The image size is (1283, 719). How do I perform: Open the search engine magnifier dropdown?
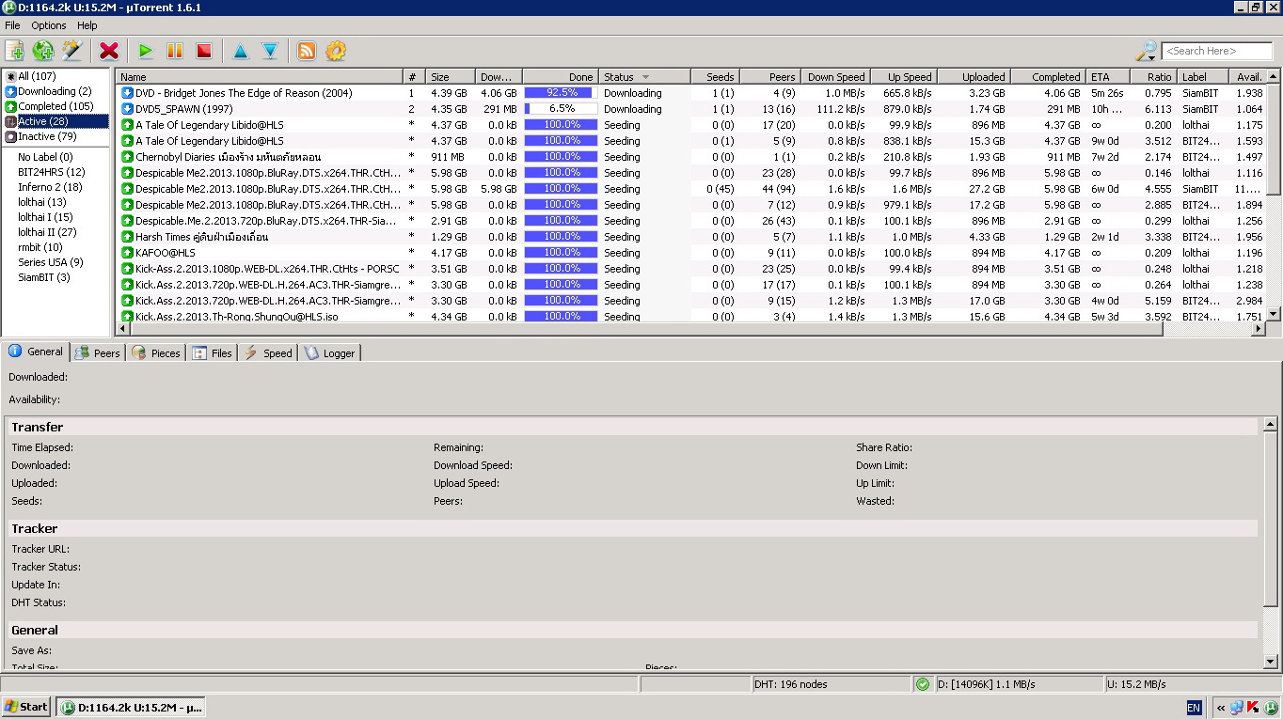[x=1147, y=51]
